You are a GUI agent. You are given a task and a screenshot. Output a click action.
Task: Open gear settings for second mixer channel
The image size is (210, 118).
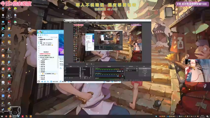(x=123, y=76)
